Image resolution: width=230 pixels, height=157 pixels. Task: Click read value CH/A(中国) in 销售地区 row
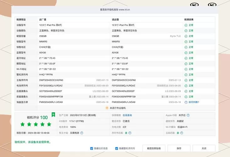point(117,47)
